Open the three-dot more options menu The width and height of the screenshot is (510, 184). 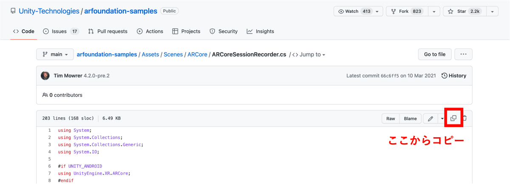pyautogui.click(x=463, y=54)
